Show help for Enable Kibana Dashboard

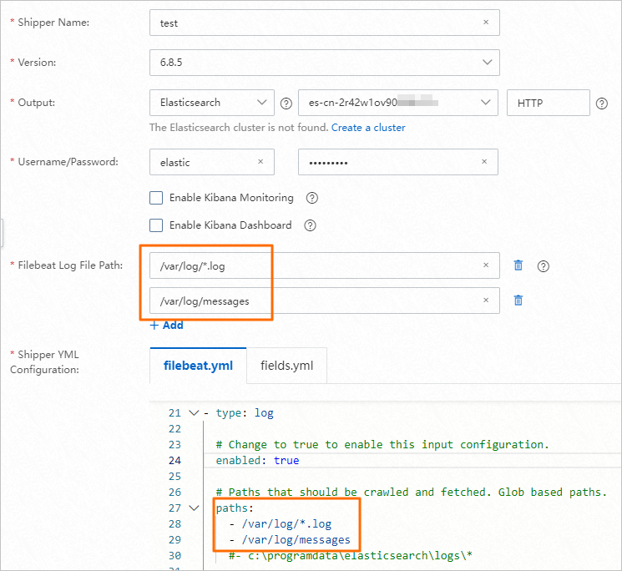[x=310, y=225]
